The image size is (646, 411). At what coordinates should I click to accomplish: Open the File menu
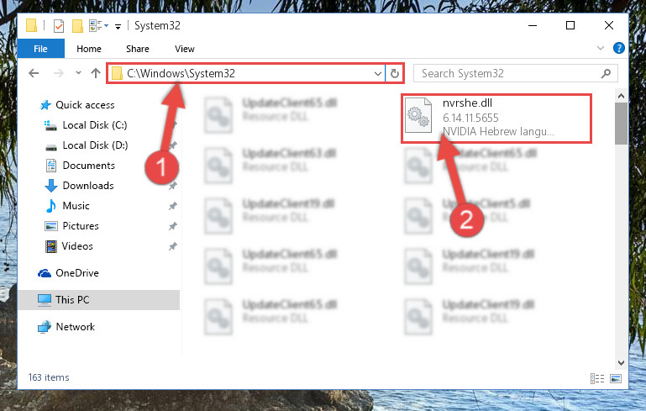[x=41, y=49]
